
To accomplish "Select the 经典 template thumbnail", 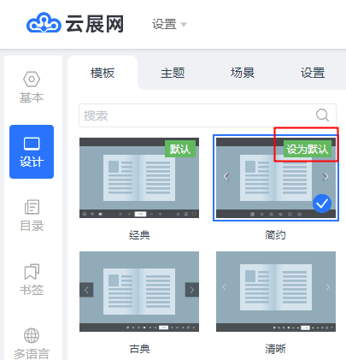I will click(139, 178).
